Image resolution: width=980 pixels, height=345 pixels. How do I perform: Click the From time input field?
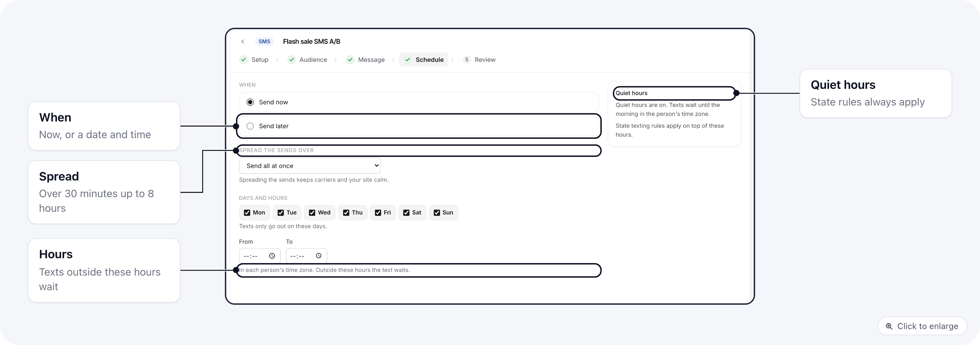260,256
